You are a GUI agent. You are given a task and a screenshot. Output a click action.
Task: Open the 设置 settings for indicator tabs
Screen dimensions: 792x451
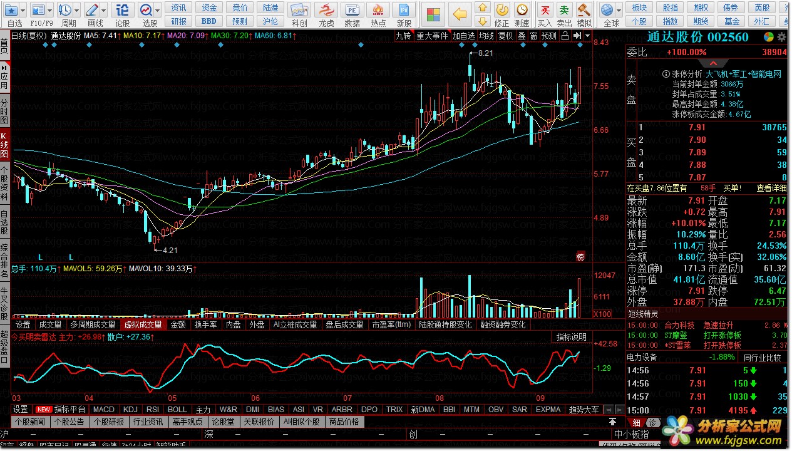coord(20,410)
